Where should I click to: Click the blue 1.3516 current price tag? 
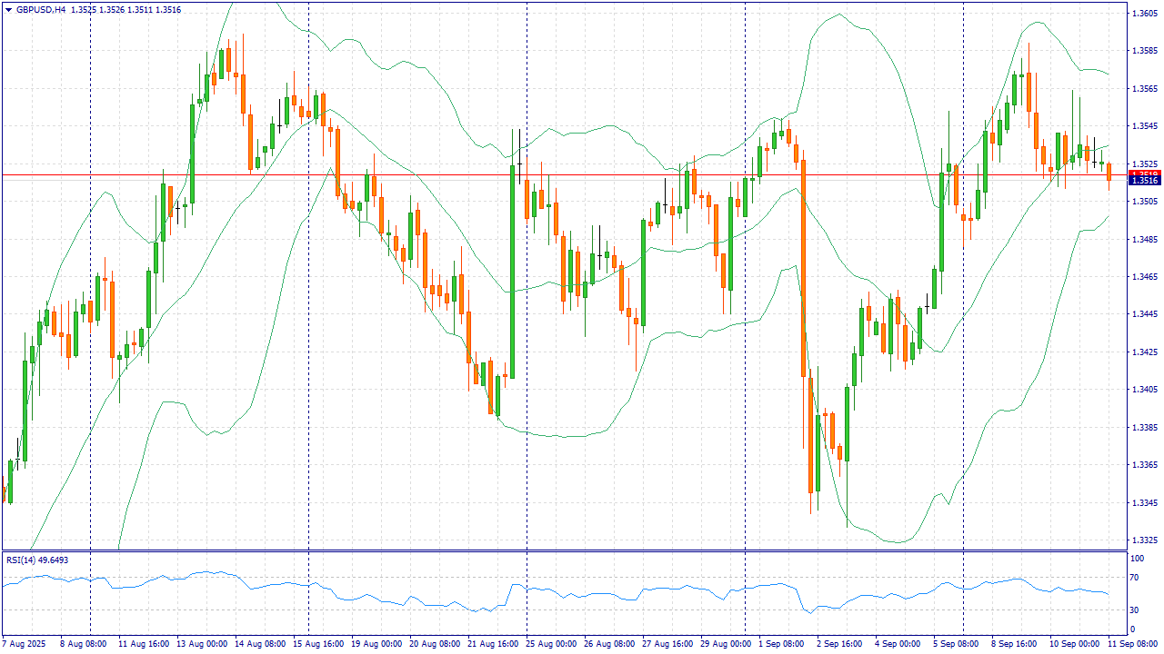(x=1143, y=181)
